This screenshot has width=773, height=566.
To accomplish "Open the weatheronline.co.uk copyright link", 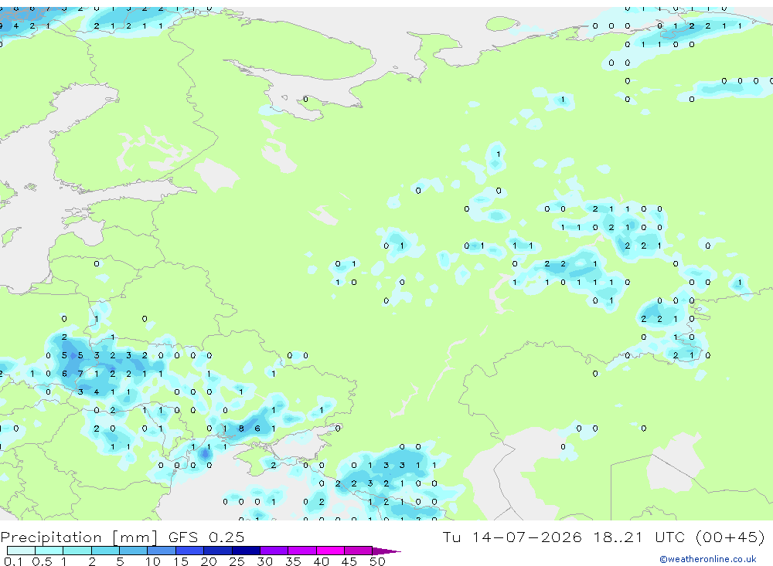I will 708,559.
